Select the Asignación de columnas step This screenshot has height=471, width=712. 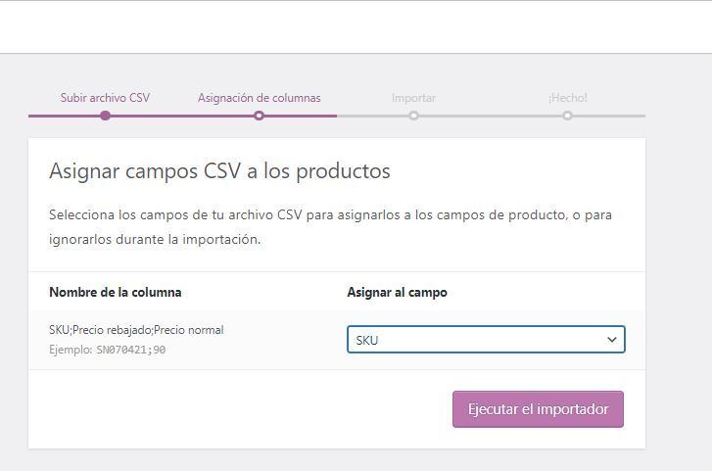(x=259, y=98)
